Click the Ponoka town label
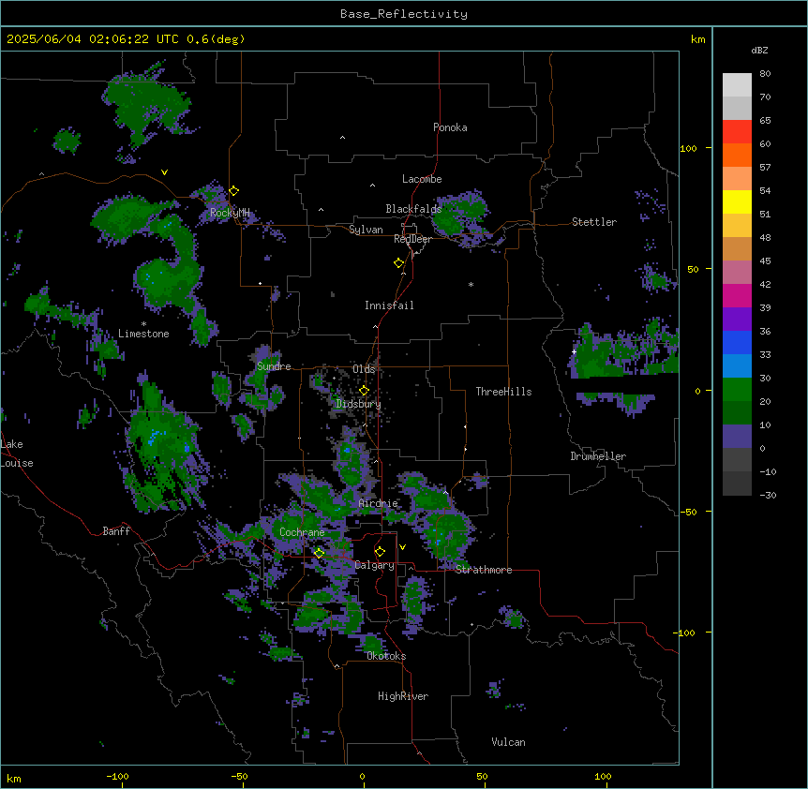808x789 pixels. [450, 127]
